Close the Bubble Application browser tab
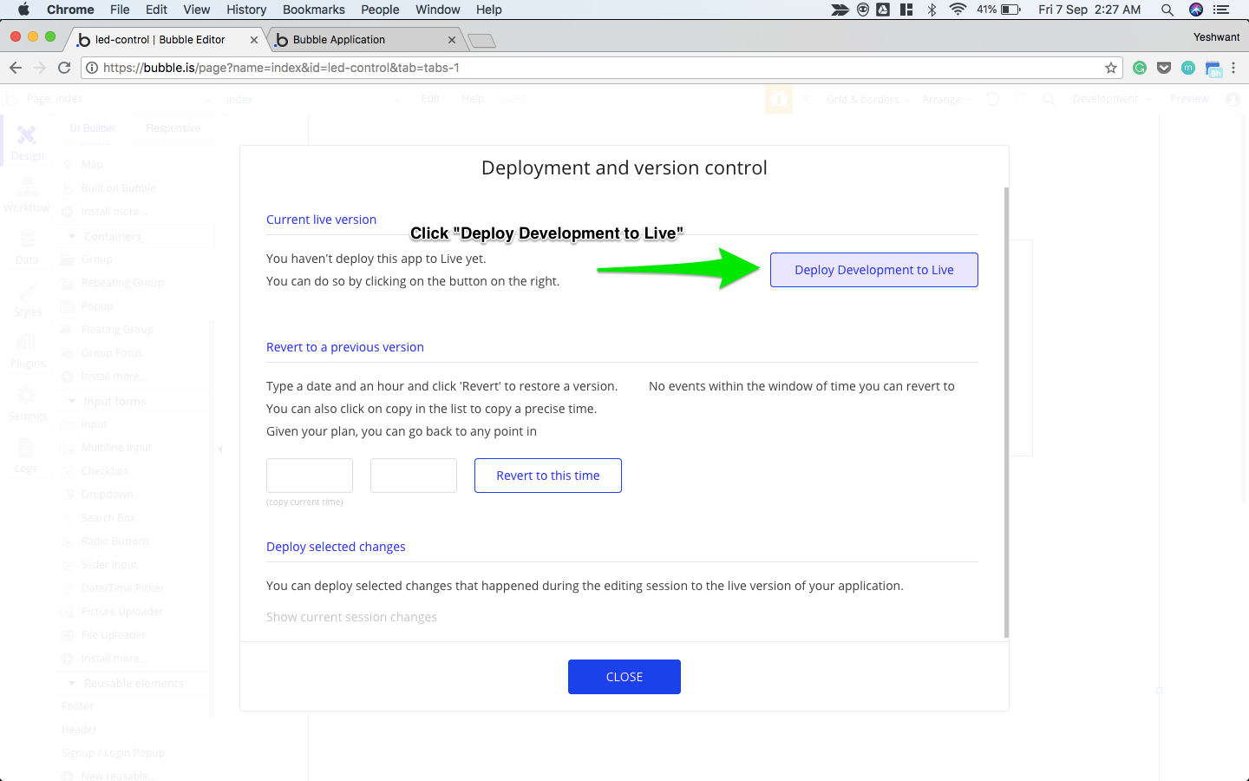 tap(452, 40)
